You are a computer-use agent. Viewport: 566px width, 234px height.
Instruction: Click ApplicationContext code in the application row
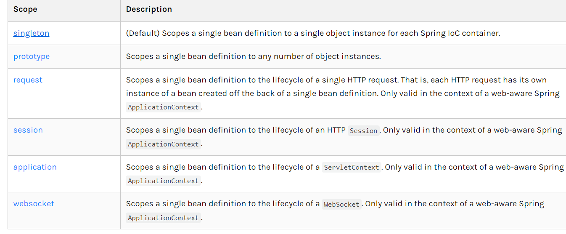(x=163, y=181)
